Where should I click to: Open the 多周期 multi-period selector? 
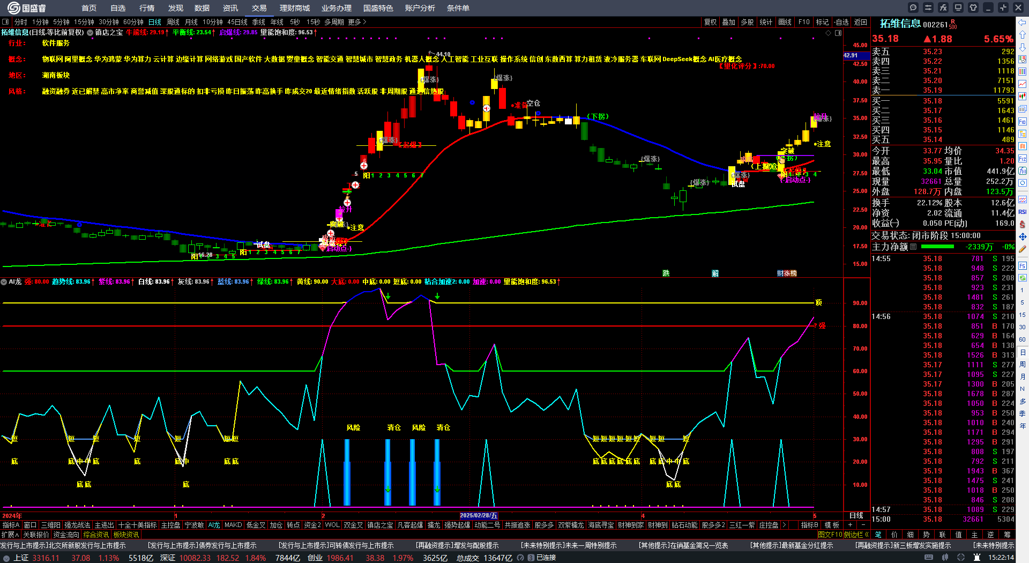334,22
